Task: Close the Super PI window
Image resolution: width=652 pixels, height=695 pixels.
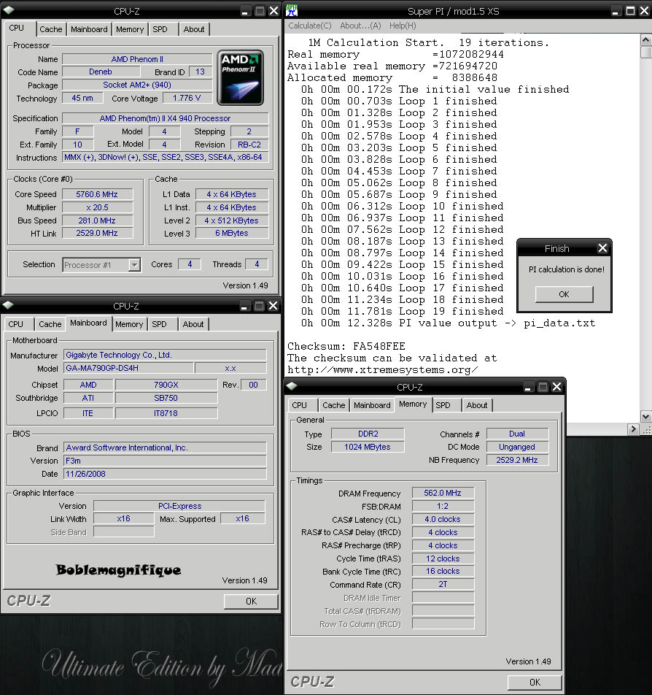Action: pyautogui.click(x=645, y=11)
